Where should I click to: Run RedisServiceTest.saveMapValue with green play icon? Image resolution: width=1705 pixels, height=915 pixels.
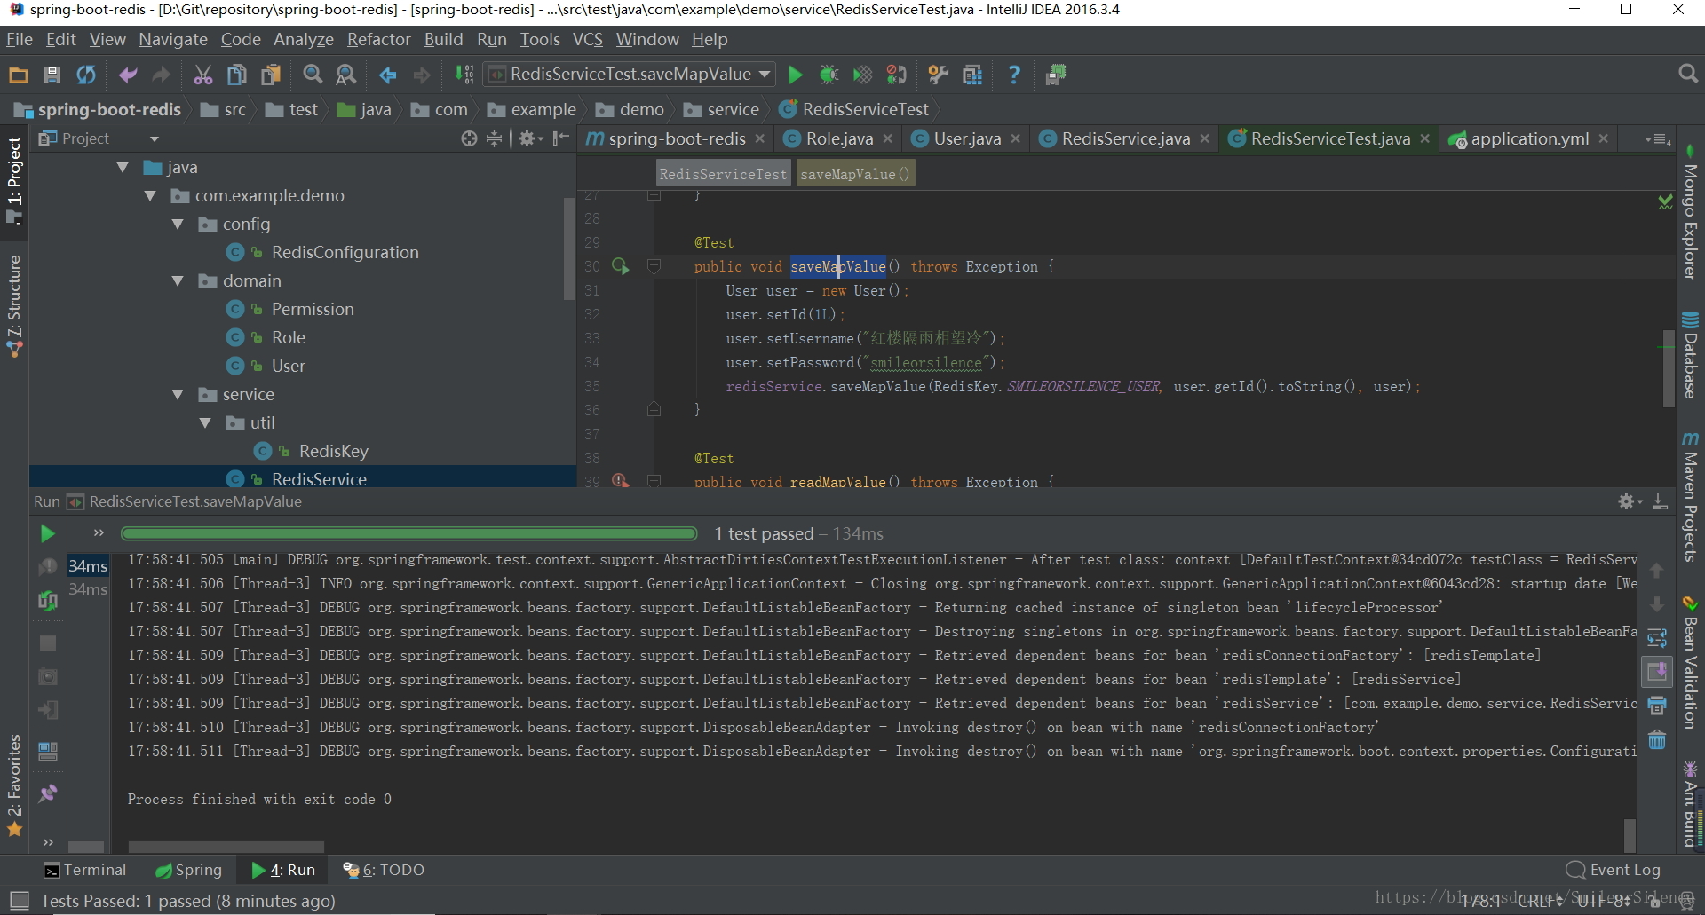tap(796, 75)
